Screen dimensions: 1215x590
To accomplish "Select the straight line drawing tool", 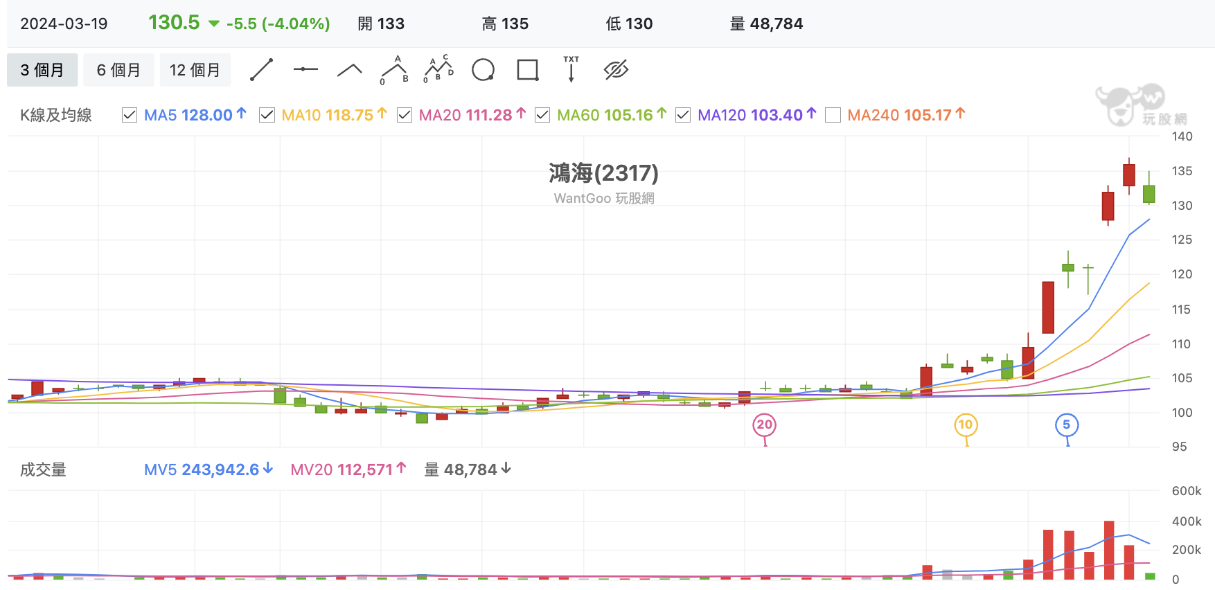I will [262, 70].
